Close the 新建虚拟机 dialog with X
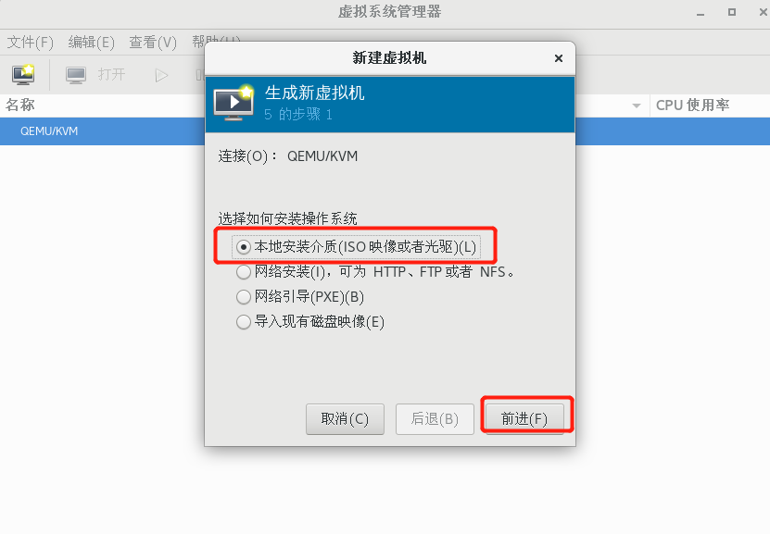This screenshot has height=534, width=770. coord(559,58)
